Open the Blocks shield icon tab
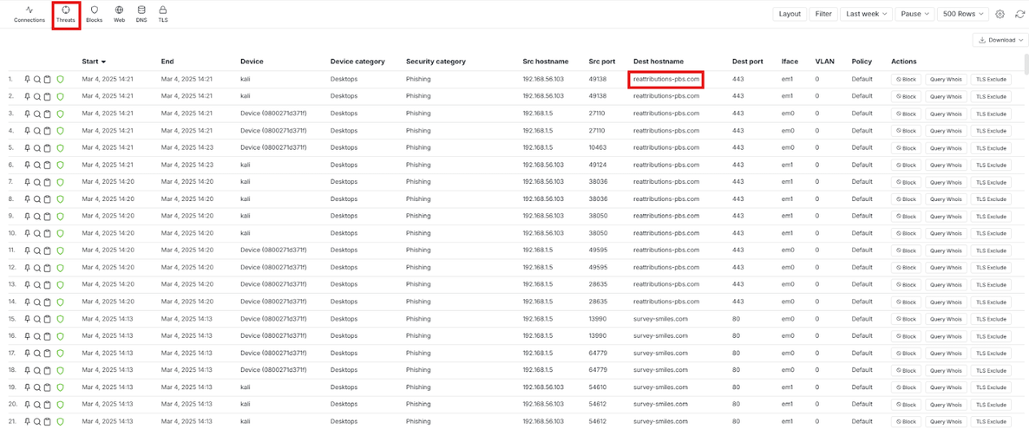Viewport: 1029px width, 429px height. coord(94,14)
